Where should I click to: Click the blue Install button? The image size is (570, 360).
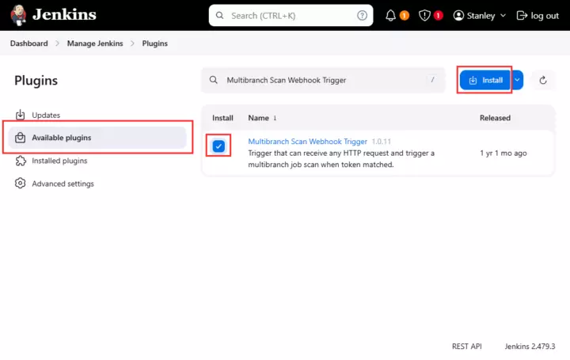[485, 80]
